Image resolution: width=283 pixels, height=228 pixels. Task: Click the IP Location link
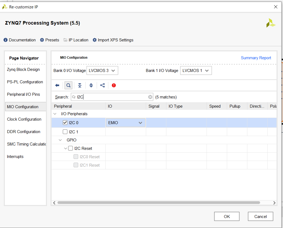[79, 40]
